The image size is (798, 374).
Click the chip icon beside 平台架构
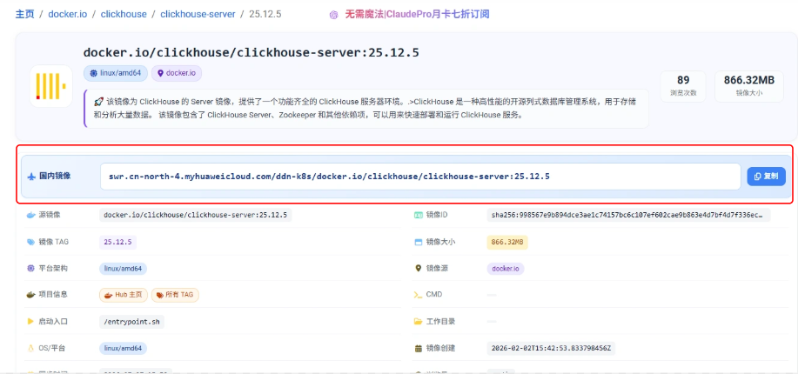click(x=30, y=268)
